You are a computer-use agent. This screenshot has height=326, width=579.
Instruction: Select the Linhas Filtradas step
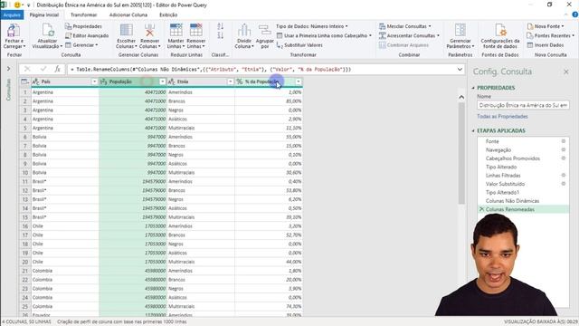[x=503, y=176]
